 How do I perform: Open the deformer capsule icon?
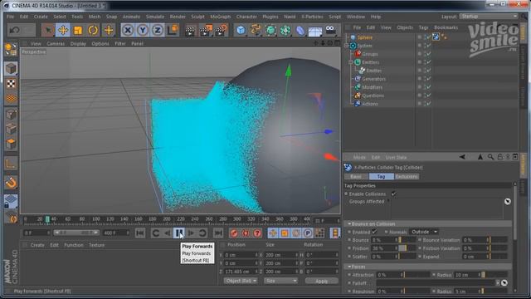(x=300, y=31)
